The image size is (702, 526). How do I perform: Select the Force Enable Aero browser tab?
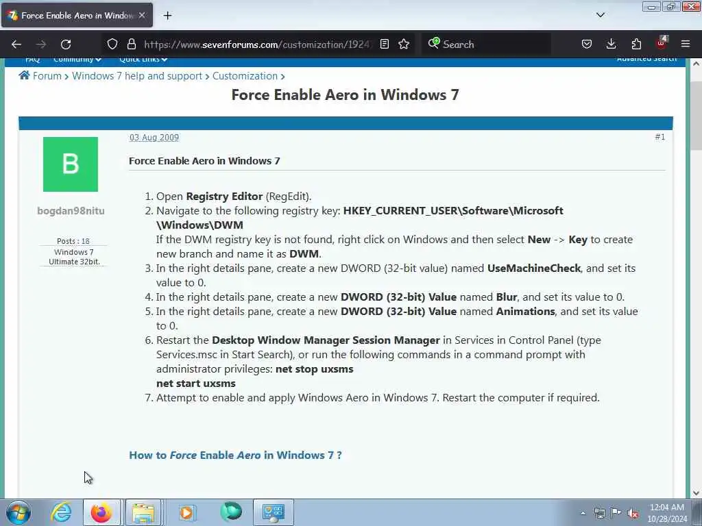pos(77,15)
